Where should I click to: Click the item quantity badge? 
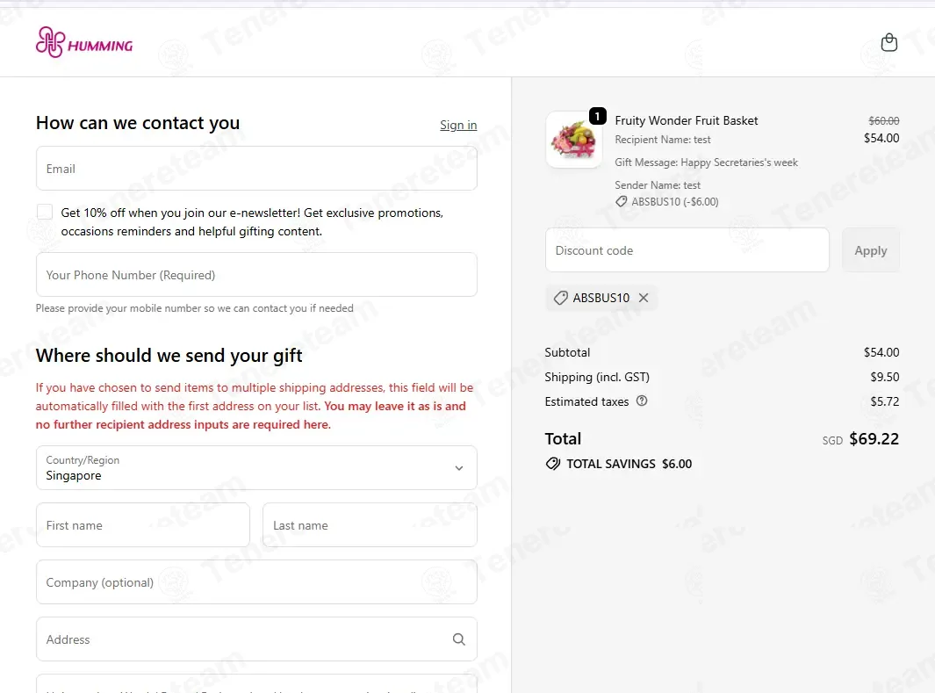(x=598, y=116)
